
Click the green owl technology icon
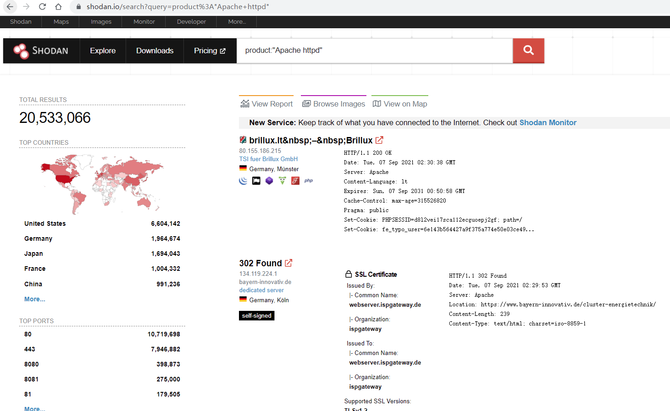[x=282, y=181]
